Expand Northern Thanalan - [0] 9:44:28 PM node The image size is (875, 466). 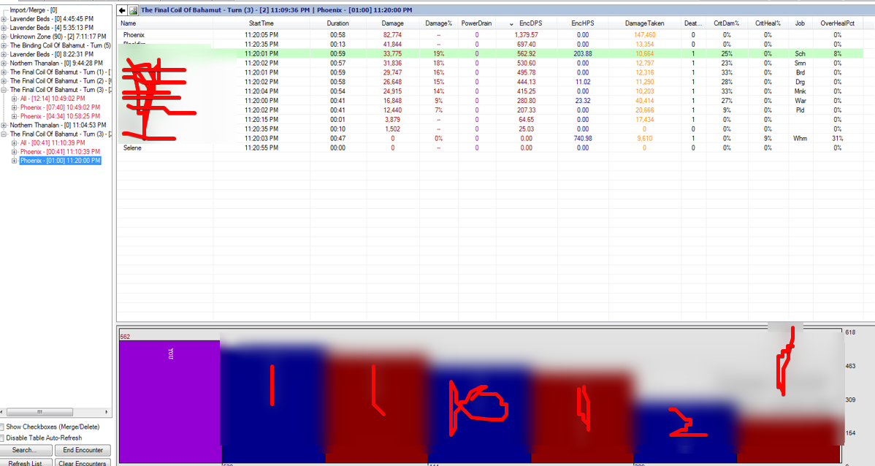point(4,64)
